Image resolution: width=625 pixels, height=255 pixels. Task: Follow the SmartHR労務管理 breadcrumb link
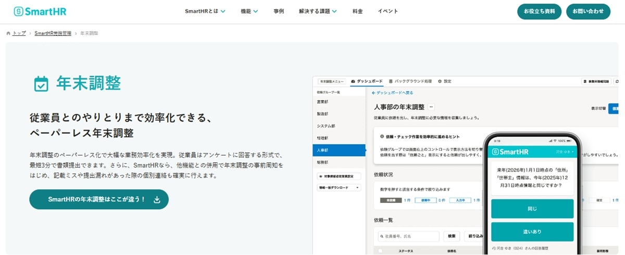52,33
